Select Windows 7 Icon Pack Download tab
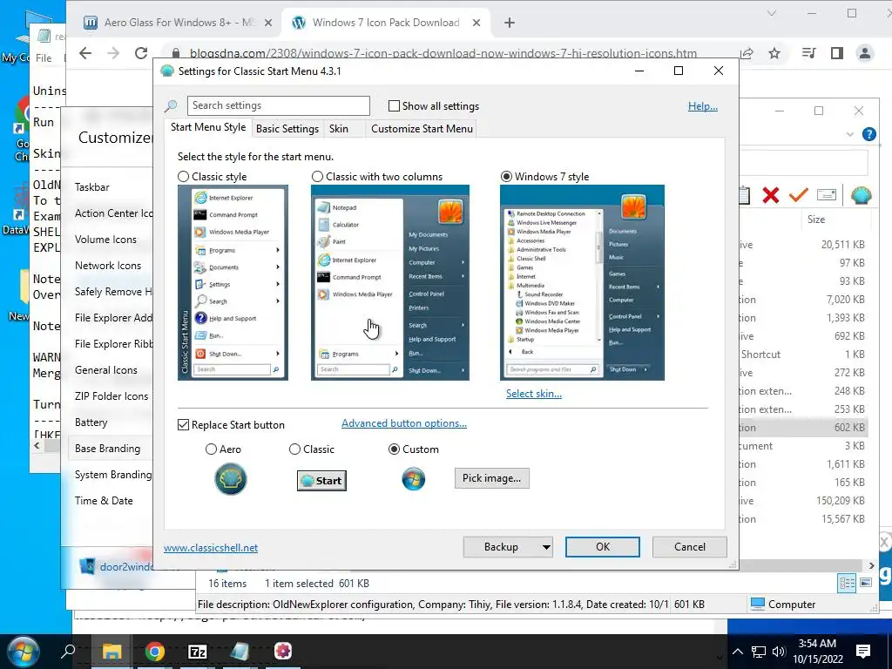 [386, 23]
